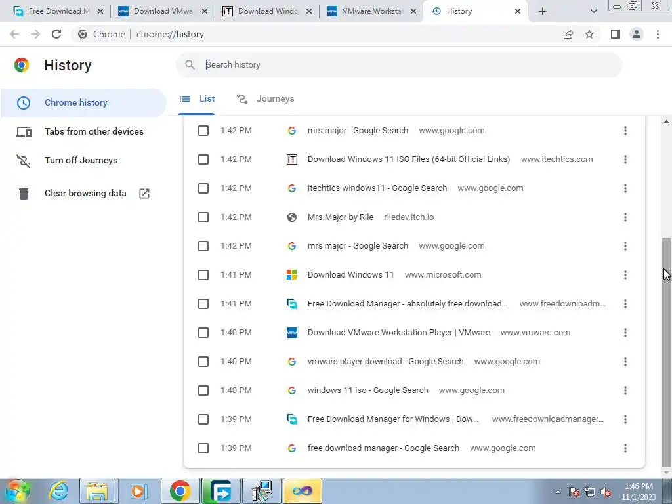This screenshot has height=504, width=672.
Task: Switch to VMware Workstation browser tab
Action: coord(372,11)
